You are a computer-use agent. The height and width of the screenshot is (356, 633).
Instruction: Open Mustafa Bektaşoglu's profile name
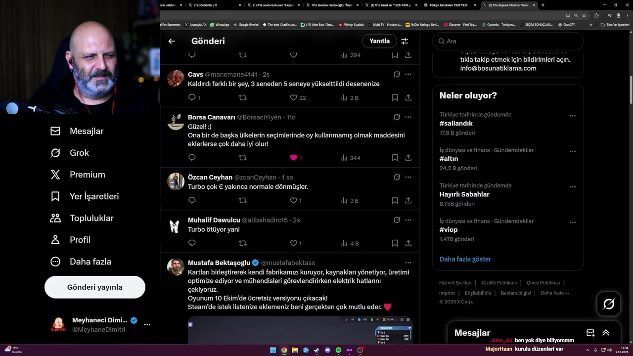219,263
